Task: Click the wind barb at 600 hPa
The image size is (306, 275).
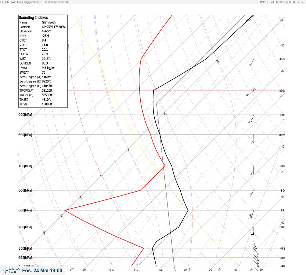Action: (x=251, y=214)
